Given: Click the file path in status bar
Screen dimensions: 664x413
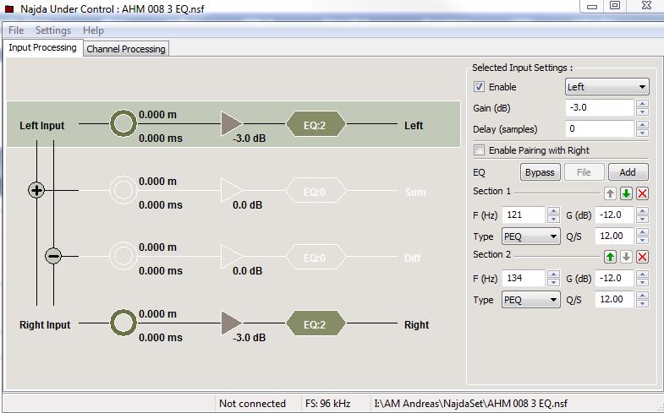Looking at the screenshot, I should point(470,403).
